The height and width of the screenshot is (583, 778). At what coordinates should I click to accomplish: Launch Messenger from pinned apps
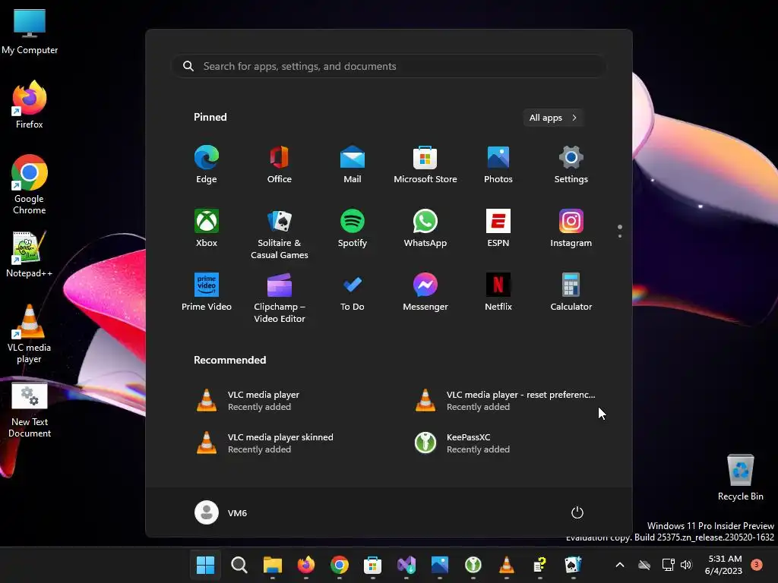tap(425, 292)
